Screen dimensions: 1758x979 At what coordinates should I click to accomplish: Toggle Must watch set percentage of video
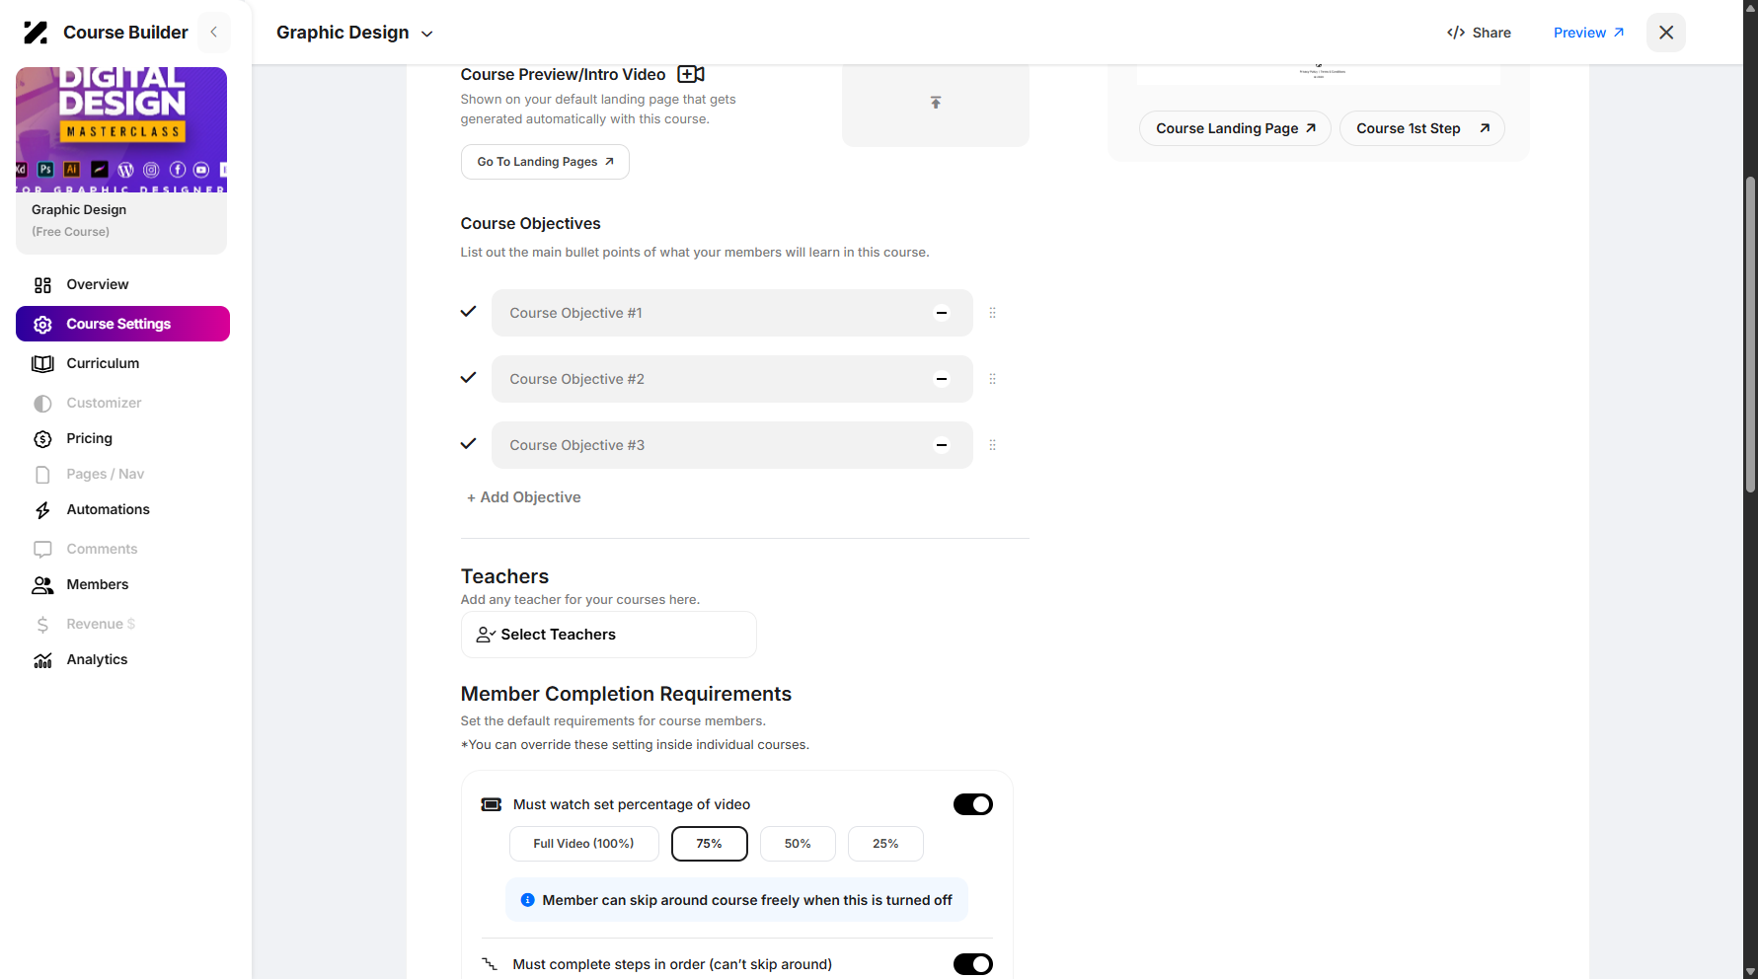[972, 804]
